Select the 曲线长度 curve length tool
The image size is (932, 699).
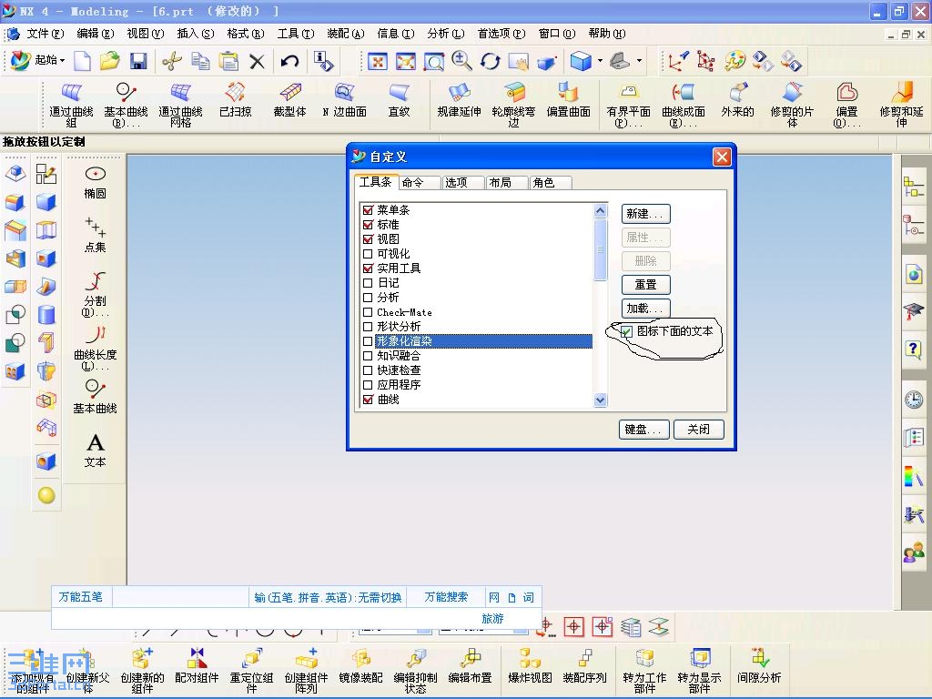click(95, 349)
